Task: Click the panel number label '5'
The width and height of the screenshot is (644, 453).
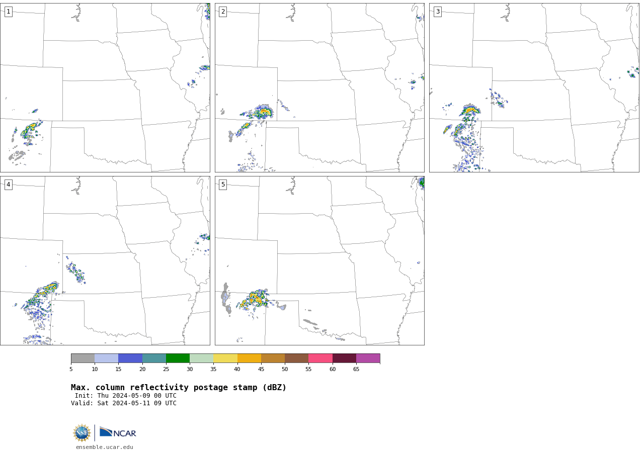Action: pos(223,185)
